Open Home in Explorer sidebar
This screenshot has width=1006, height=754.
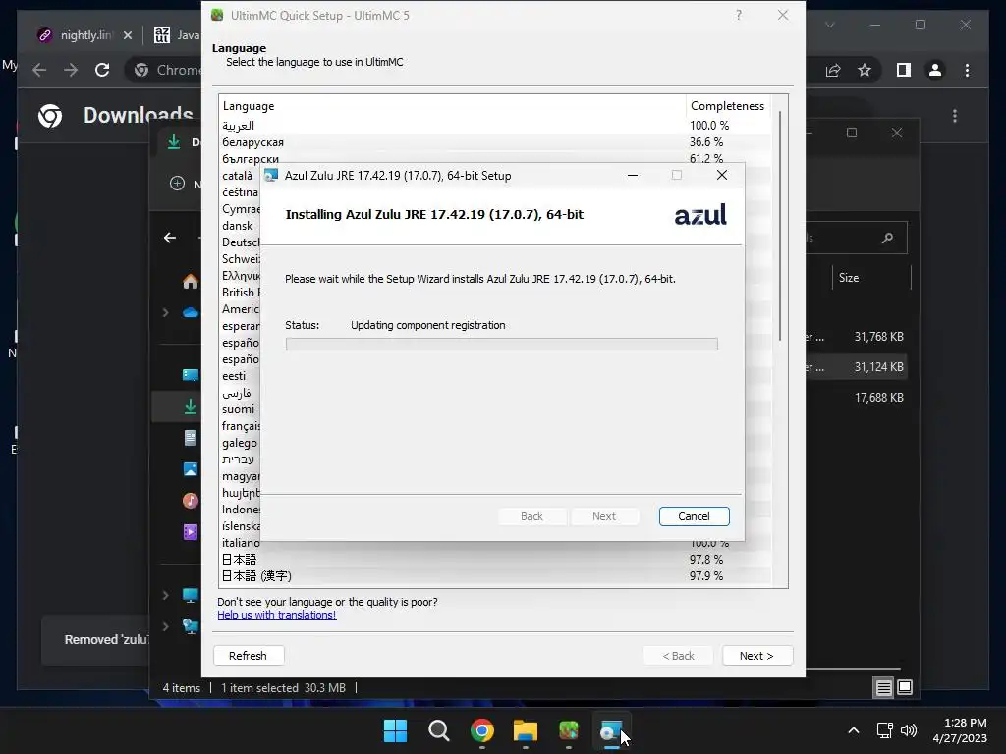191,282
